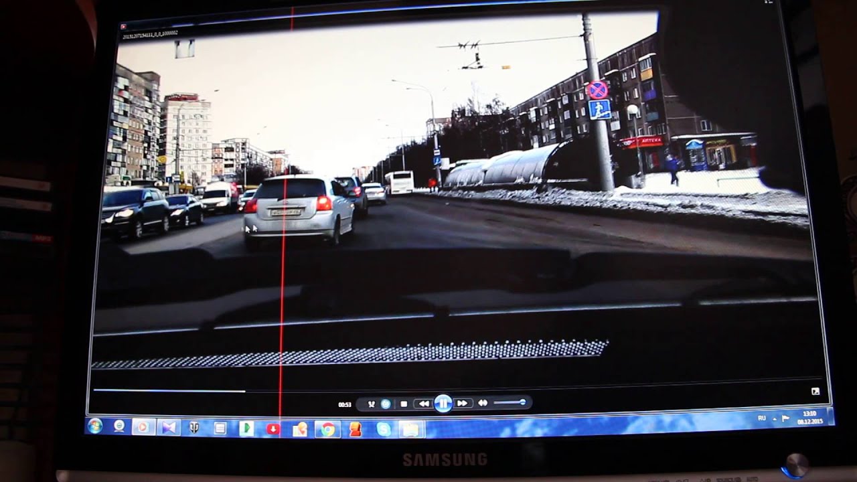The width and height of the screenshot is (857, 482).
Task: Launch World of Tanks from taskbar
Action: click(193, 428)
